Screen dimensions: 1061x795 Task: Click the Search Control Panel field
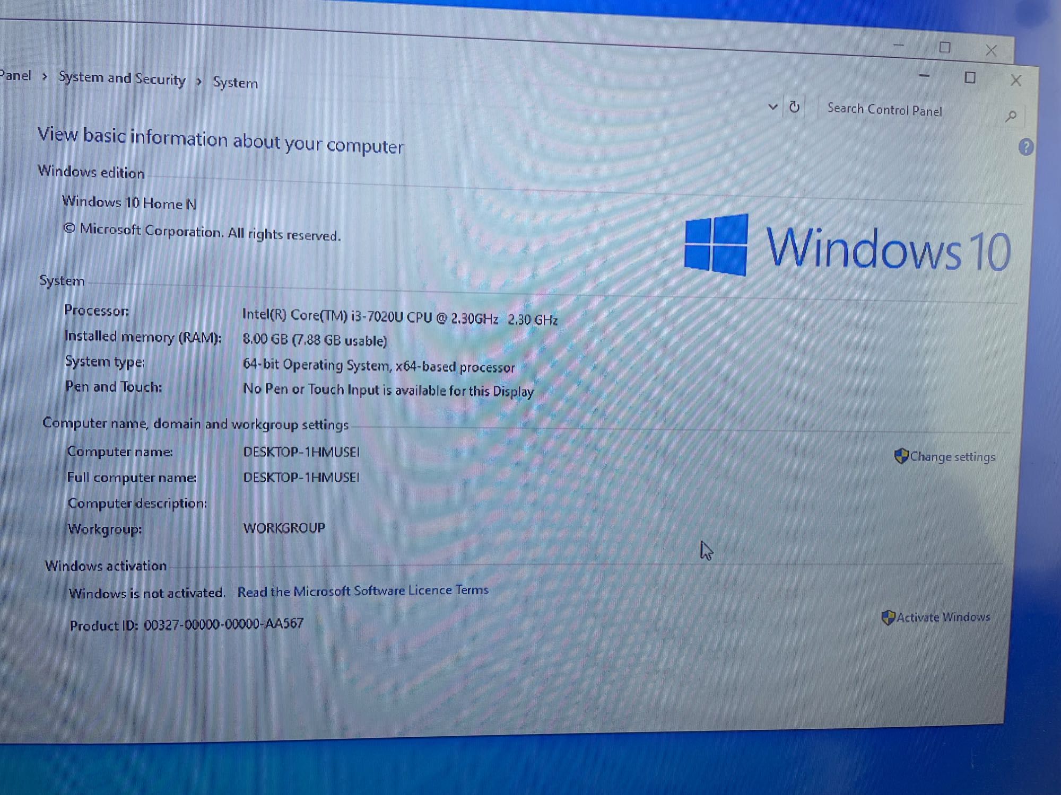pyautogui.click(x=920, y=111)
